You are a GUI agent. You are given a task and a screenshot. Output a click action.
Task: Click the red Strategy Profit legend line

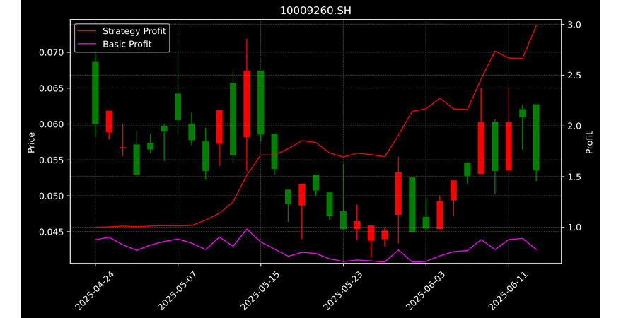(x=87, y=31)
